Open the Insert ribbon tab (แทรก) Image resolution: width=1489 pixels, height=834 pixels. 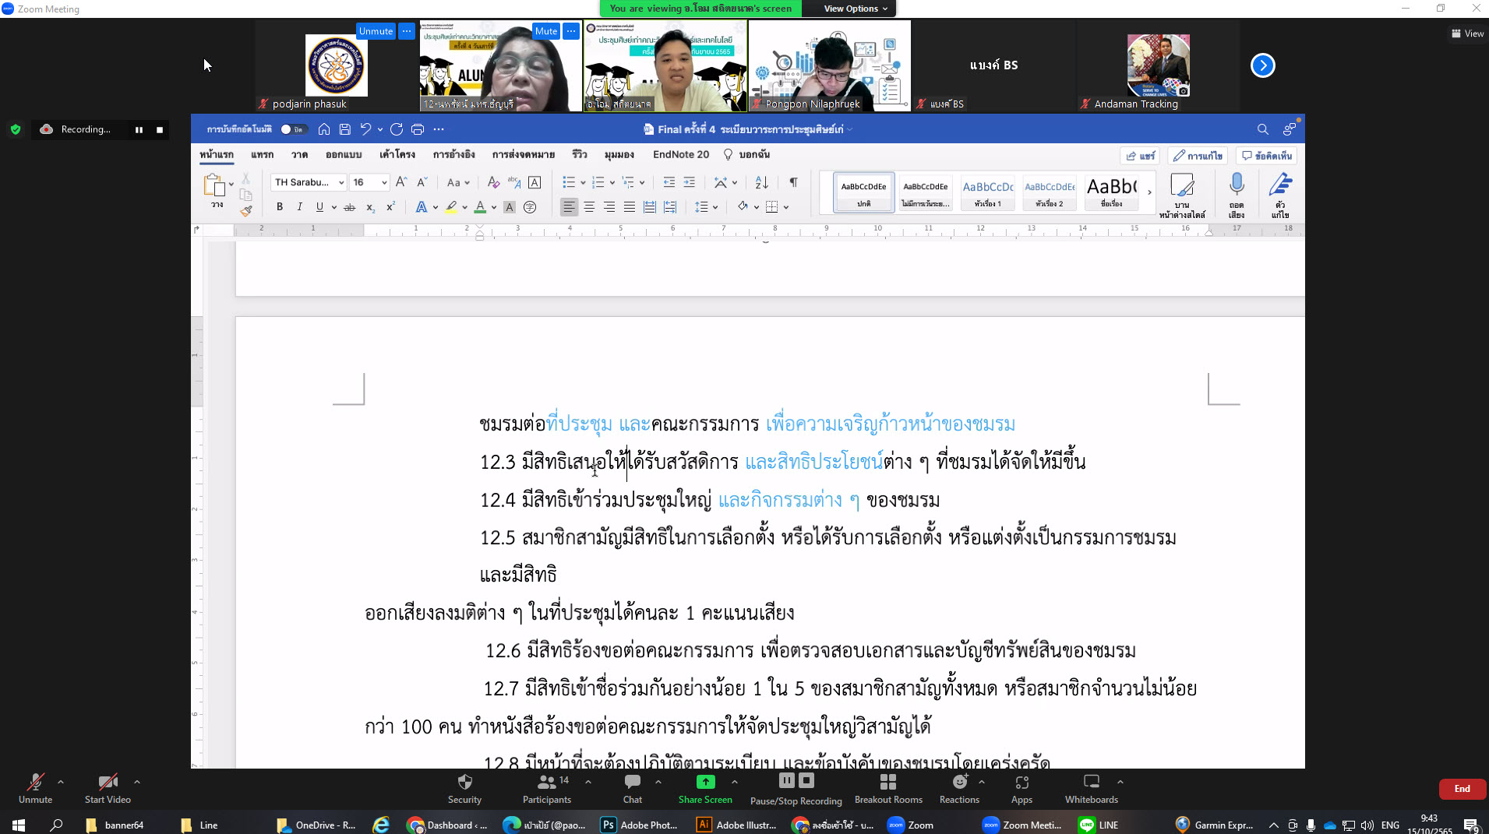coord(262,154)
